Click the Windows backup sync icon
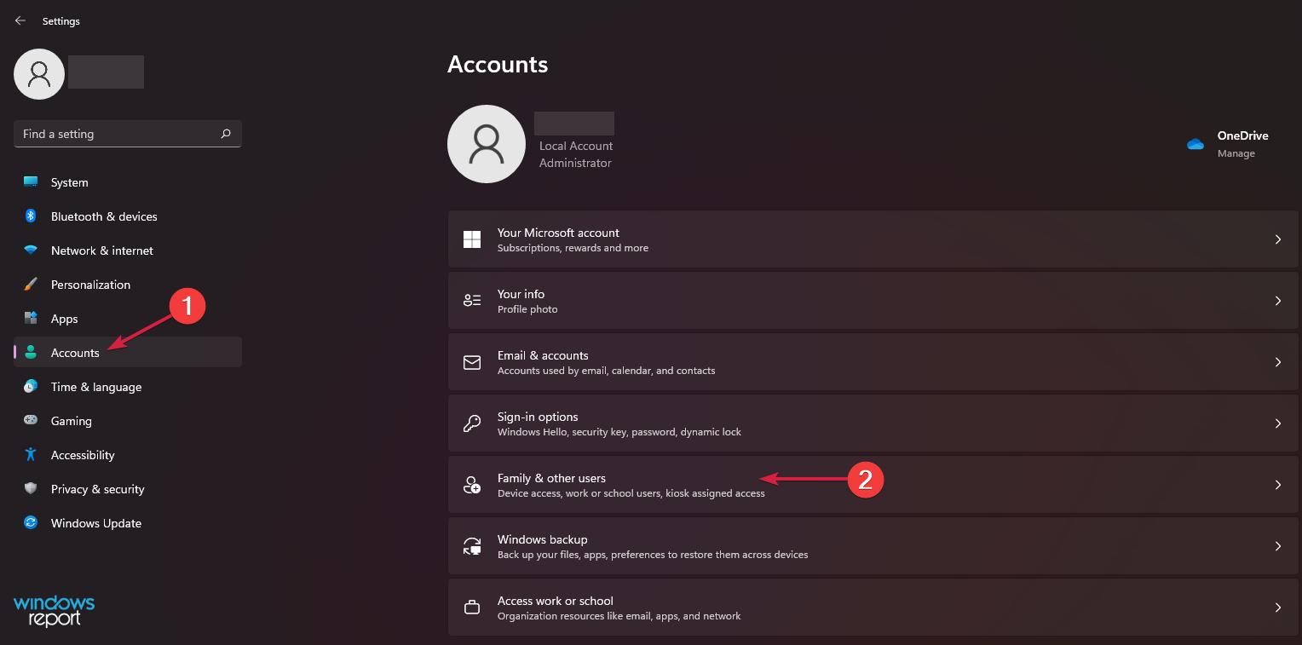Image resolution: width=1302 pixels, height=645 pixels. coord(472,546)
